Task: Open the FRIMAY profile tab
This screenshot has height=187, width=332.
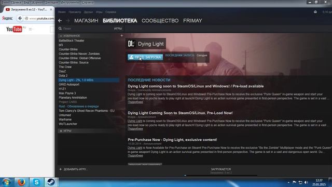Action: pos(192,21)
